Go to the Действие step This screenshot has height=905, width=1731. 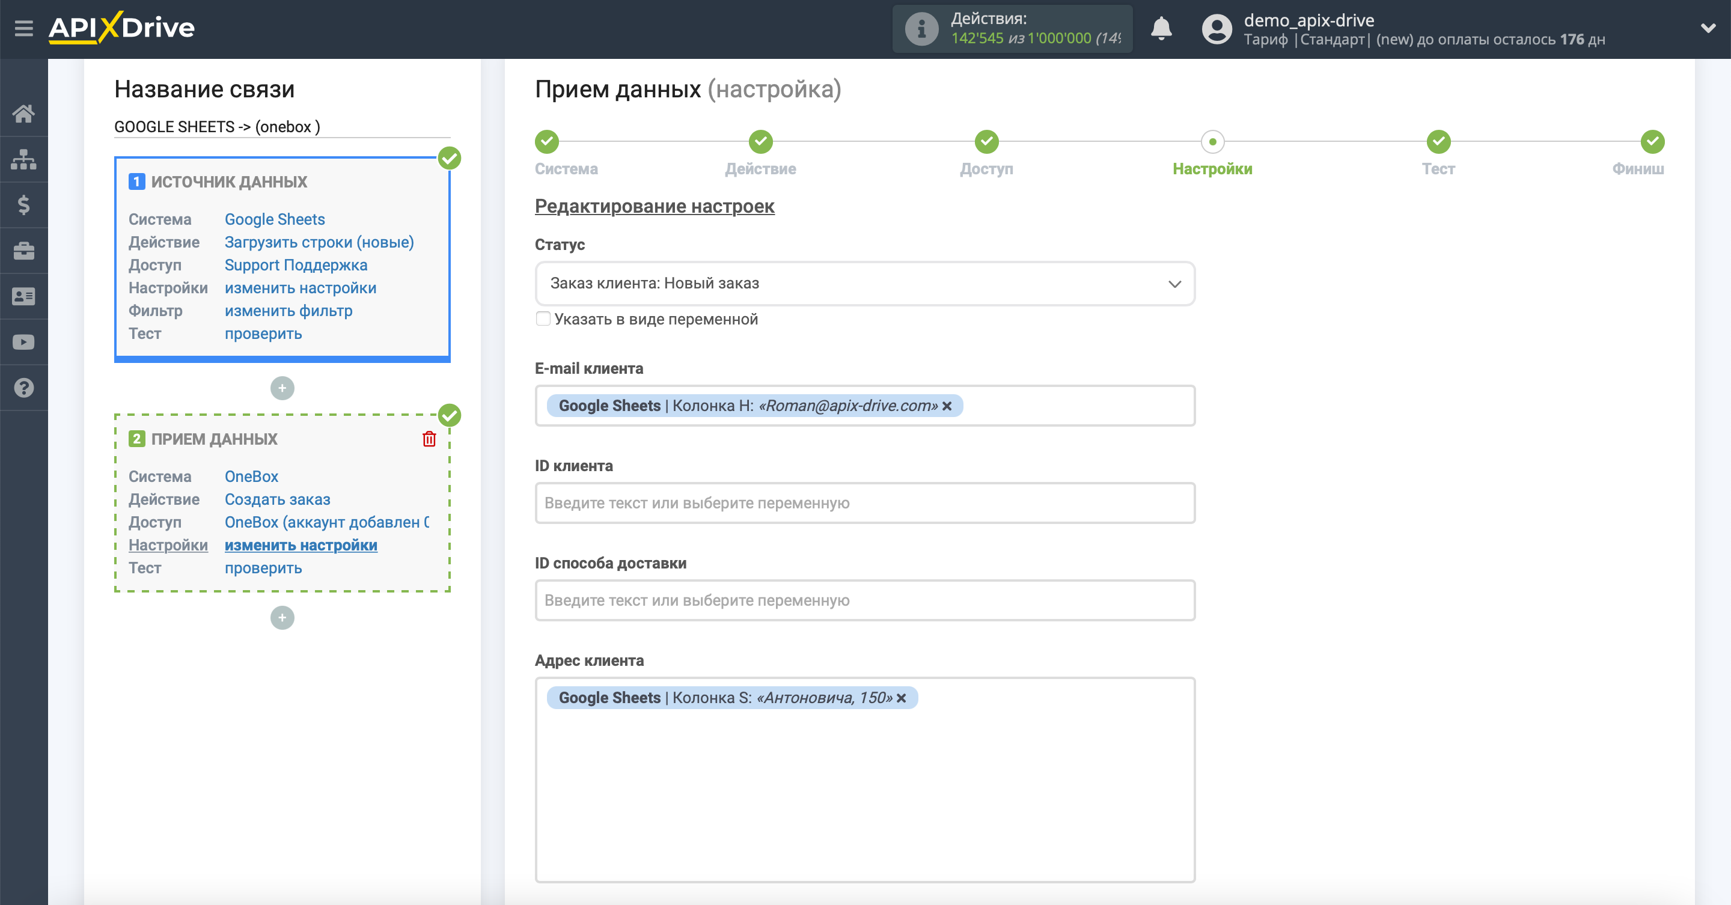point(761,142)
